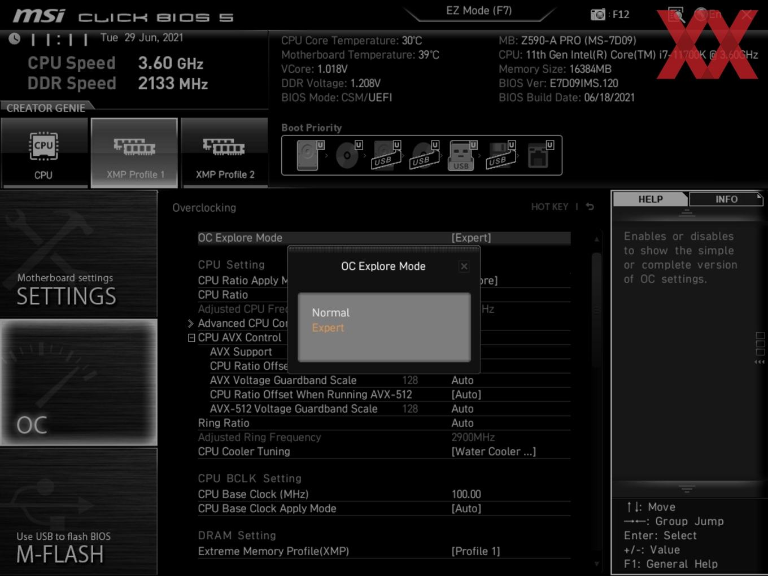The image size is (768, 576).
Task: Open OC Explore Mode [Expert] value
Action: click(471, 238)
